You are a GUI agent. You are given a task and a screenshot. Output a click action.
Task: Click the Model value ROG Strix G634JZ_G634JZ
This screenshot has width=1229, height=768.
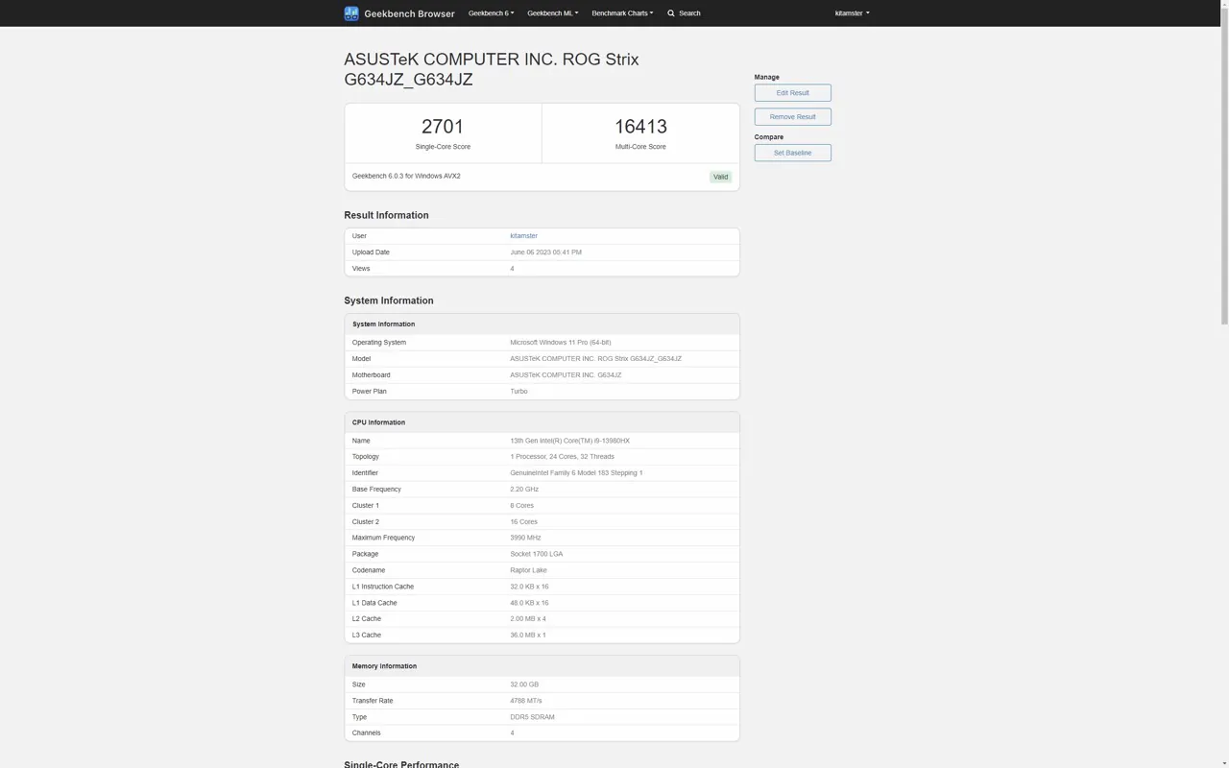[595, 359]
